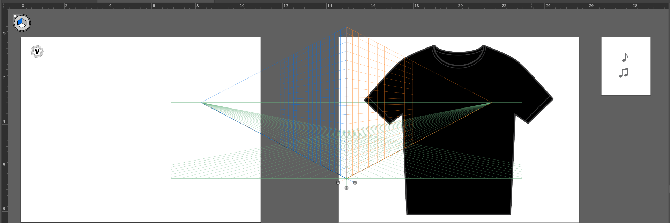Grab the left vanishing point on horizon line

point(201,103)
